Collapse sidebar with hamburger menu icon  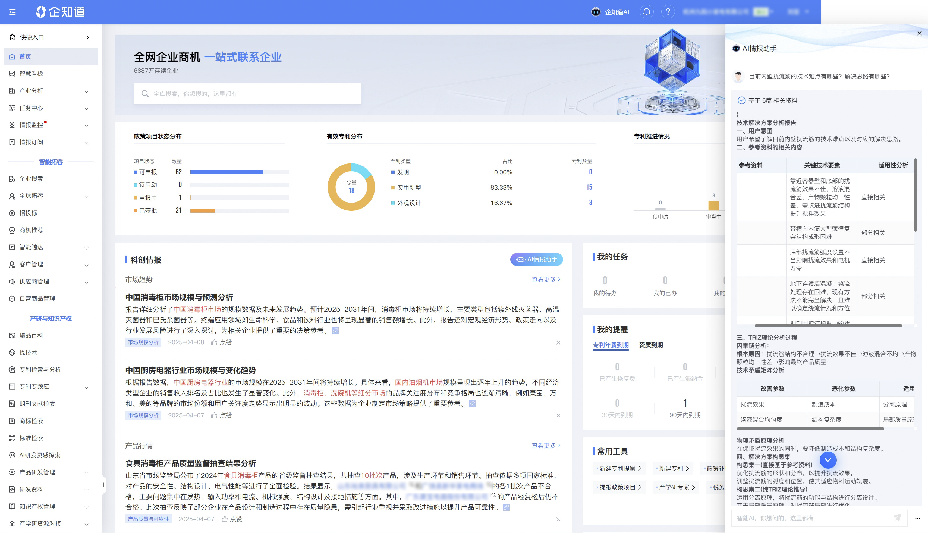(x=12, y=12)
